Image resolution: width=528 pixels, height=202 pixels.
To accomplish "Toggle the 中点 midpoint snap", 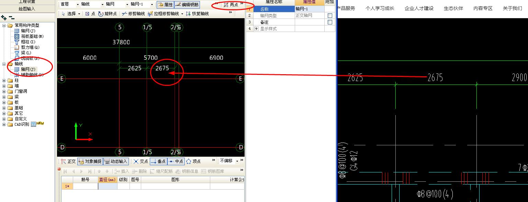I will coord(176,161).
